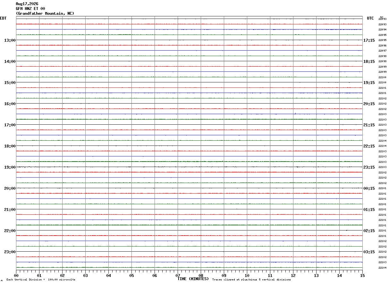Click the 13:00 EDT time label

10,40
